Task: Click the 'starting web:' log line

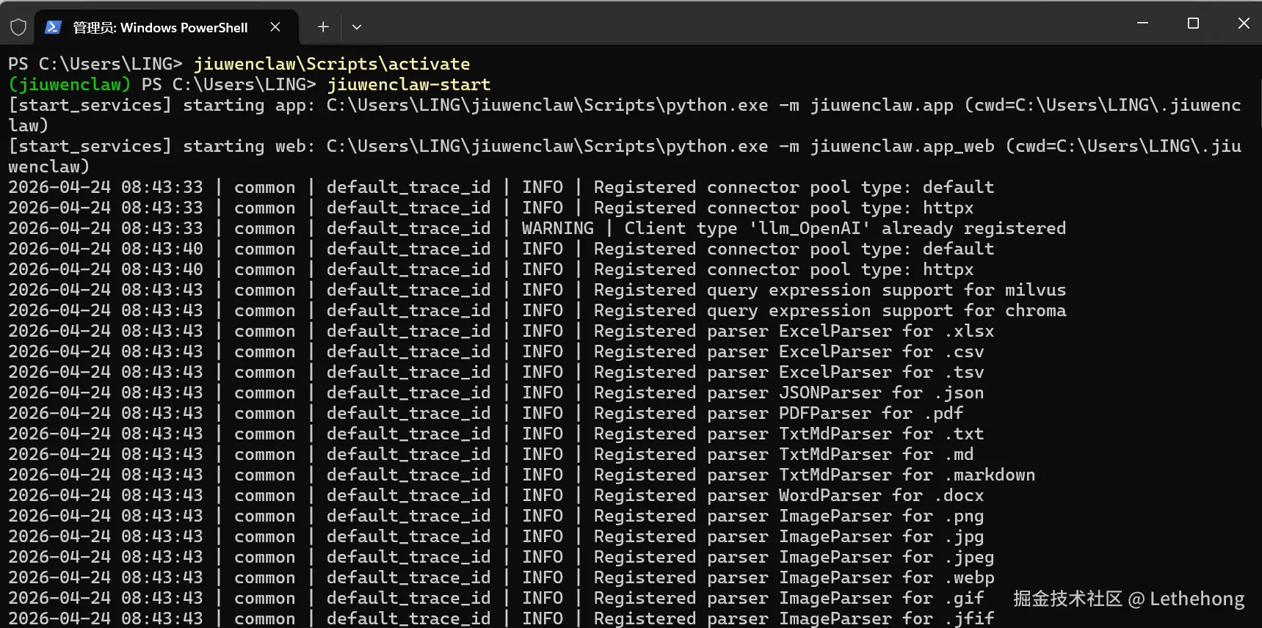Action: pyautogui.click(x=625, y=156)
